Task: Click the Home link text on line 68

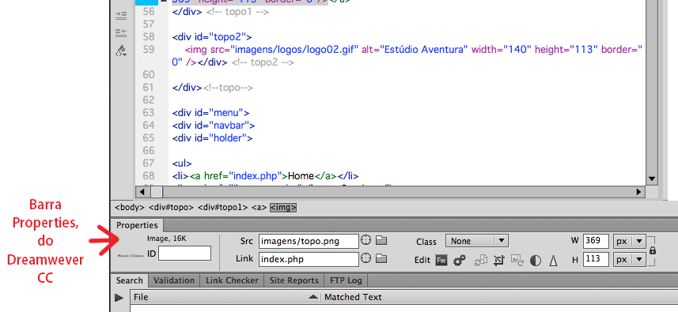Action: tap(301, 176)
